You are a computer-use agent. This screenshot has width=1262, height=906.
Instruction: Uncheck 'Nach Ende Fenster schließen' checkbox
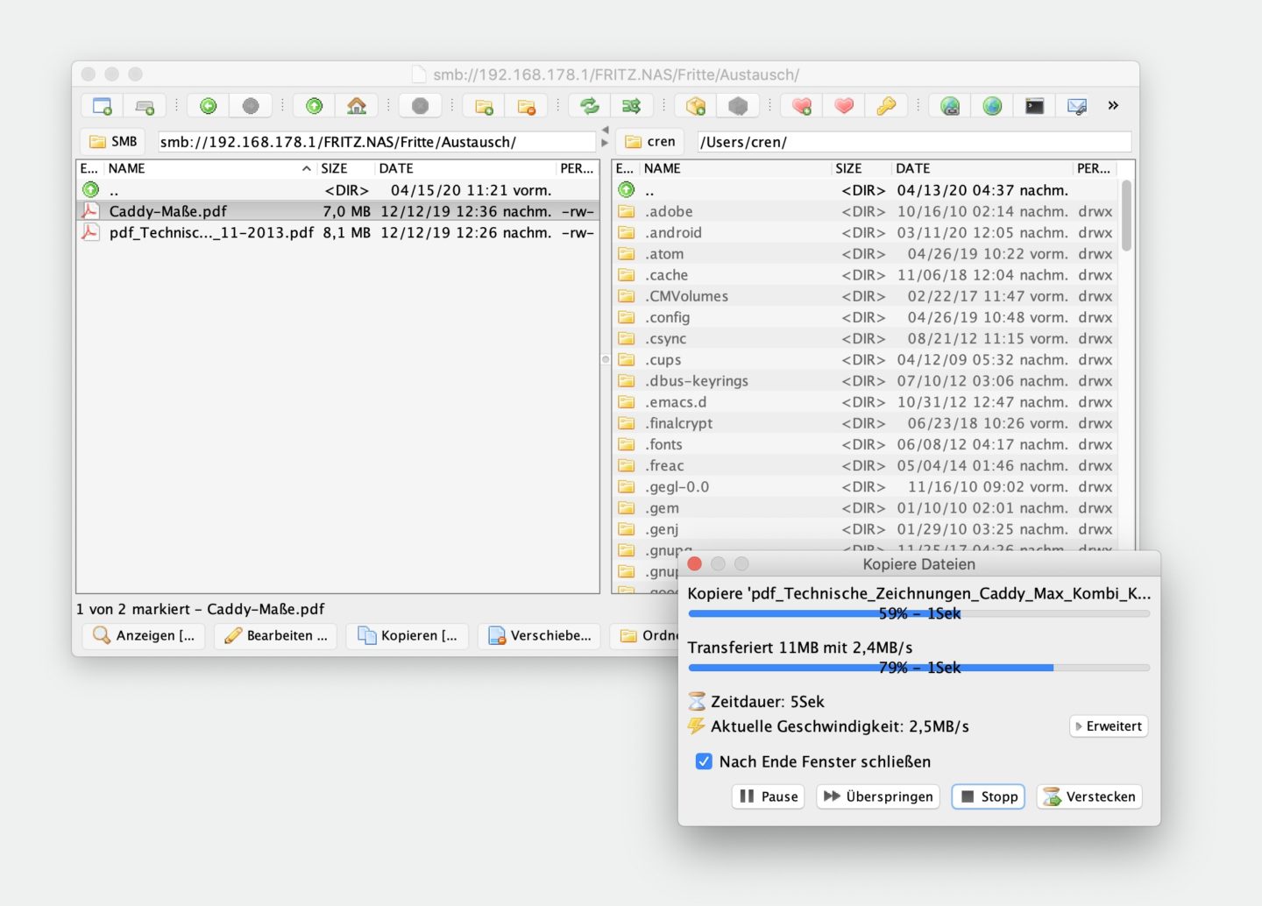(x=704, y=761)
